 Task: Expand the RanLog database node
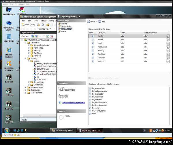click(29, 51)
